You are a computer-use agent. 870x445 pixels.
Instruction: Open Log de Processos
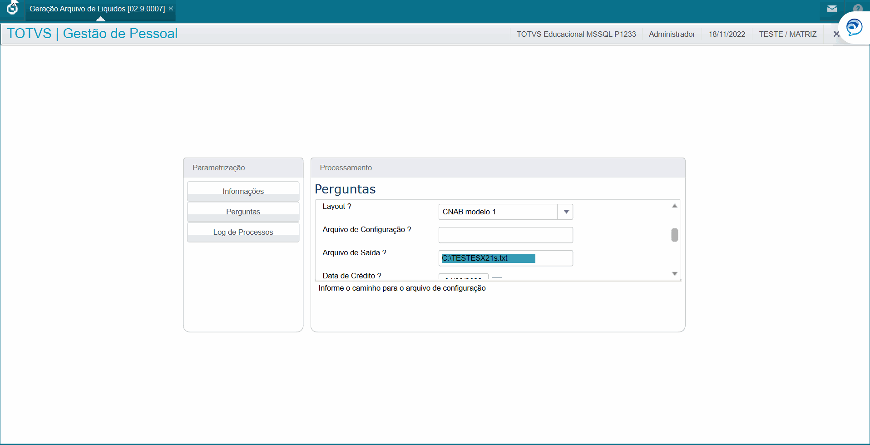pos(243,232)
